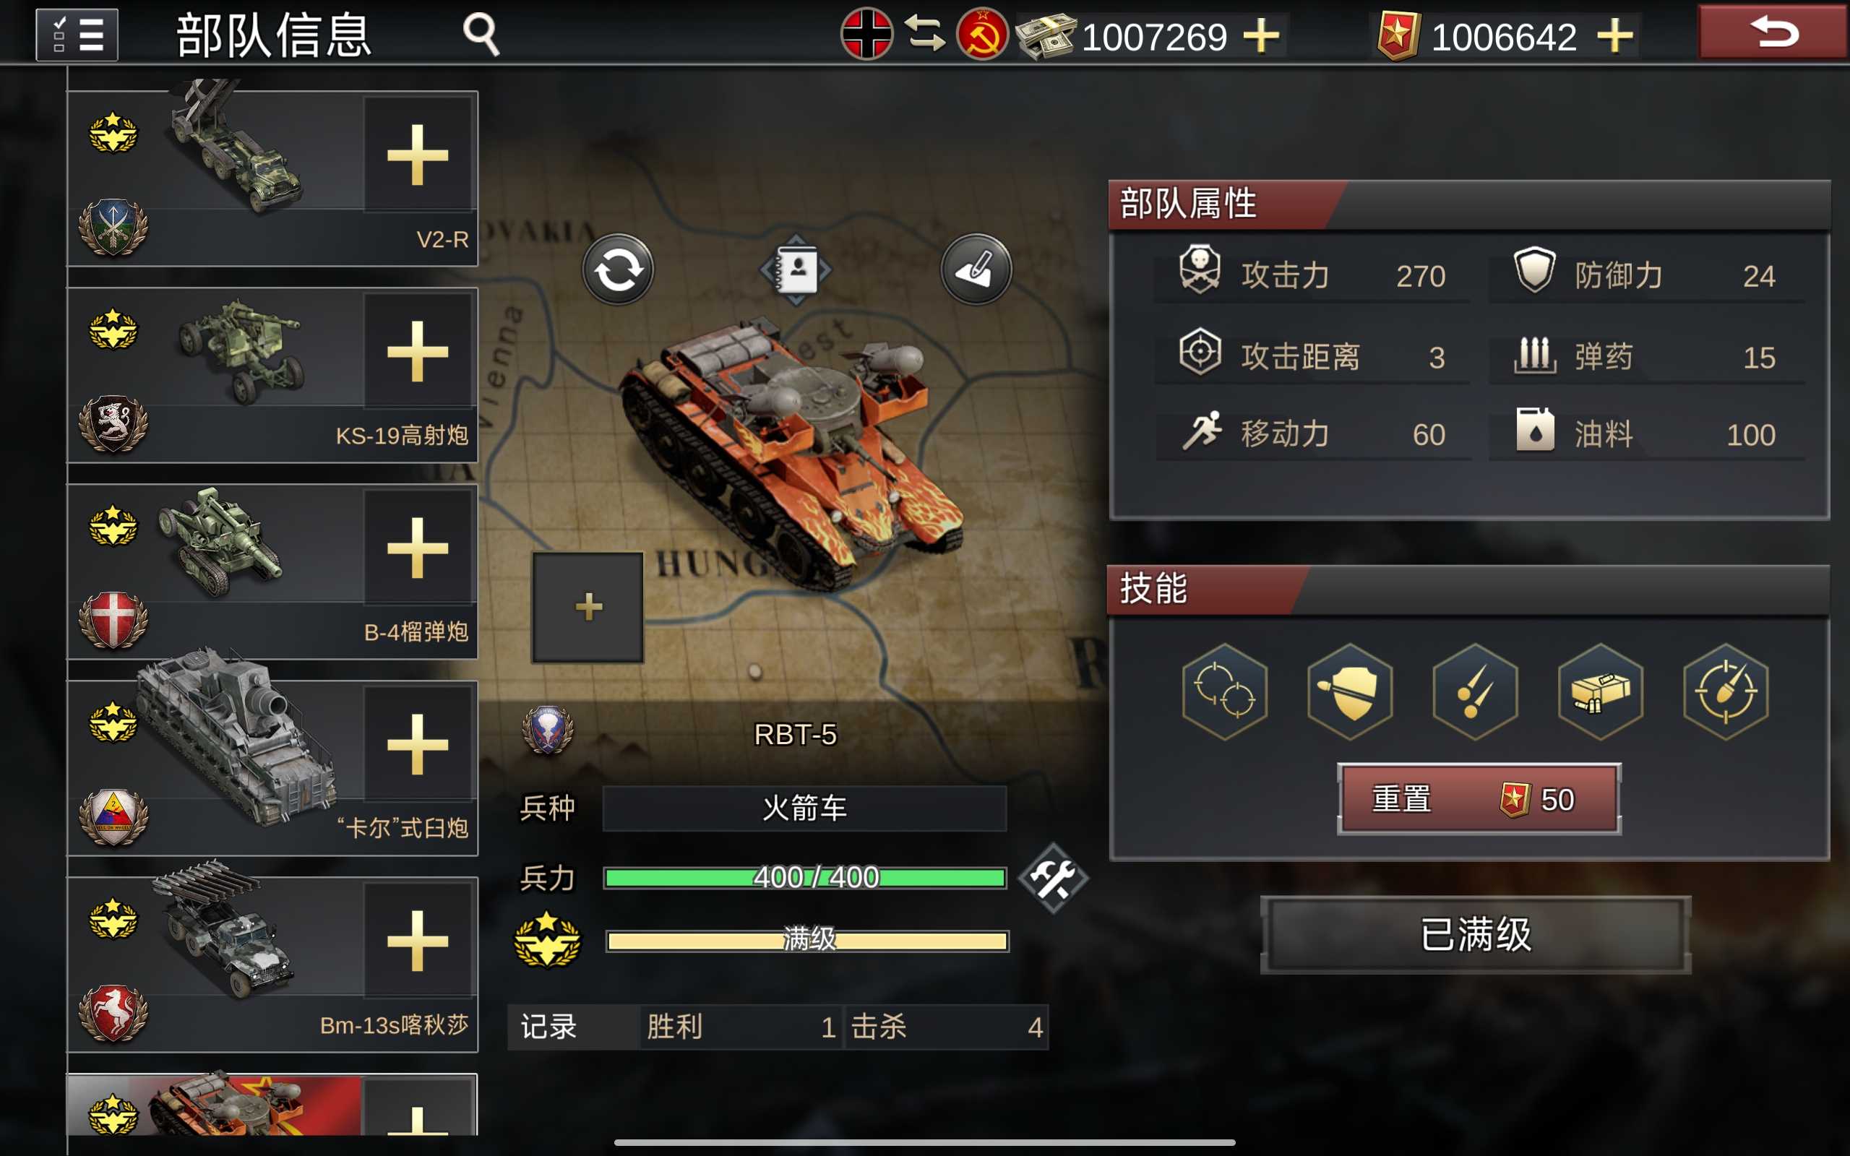Click the repair wrench and hammer icon

point(1054,878)
